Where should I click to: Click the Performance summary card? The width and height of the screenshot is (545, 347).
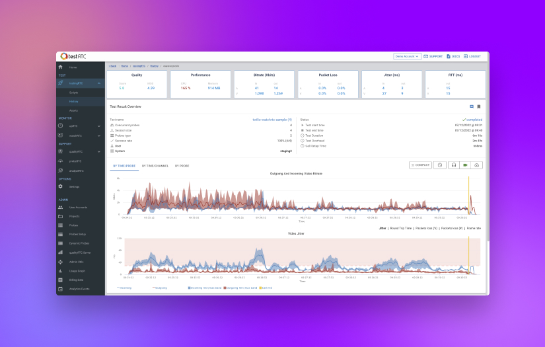(x=200, y=84)
